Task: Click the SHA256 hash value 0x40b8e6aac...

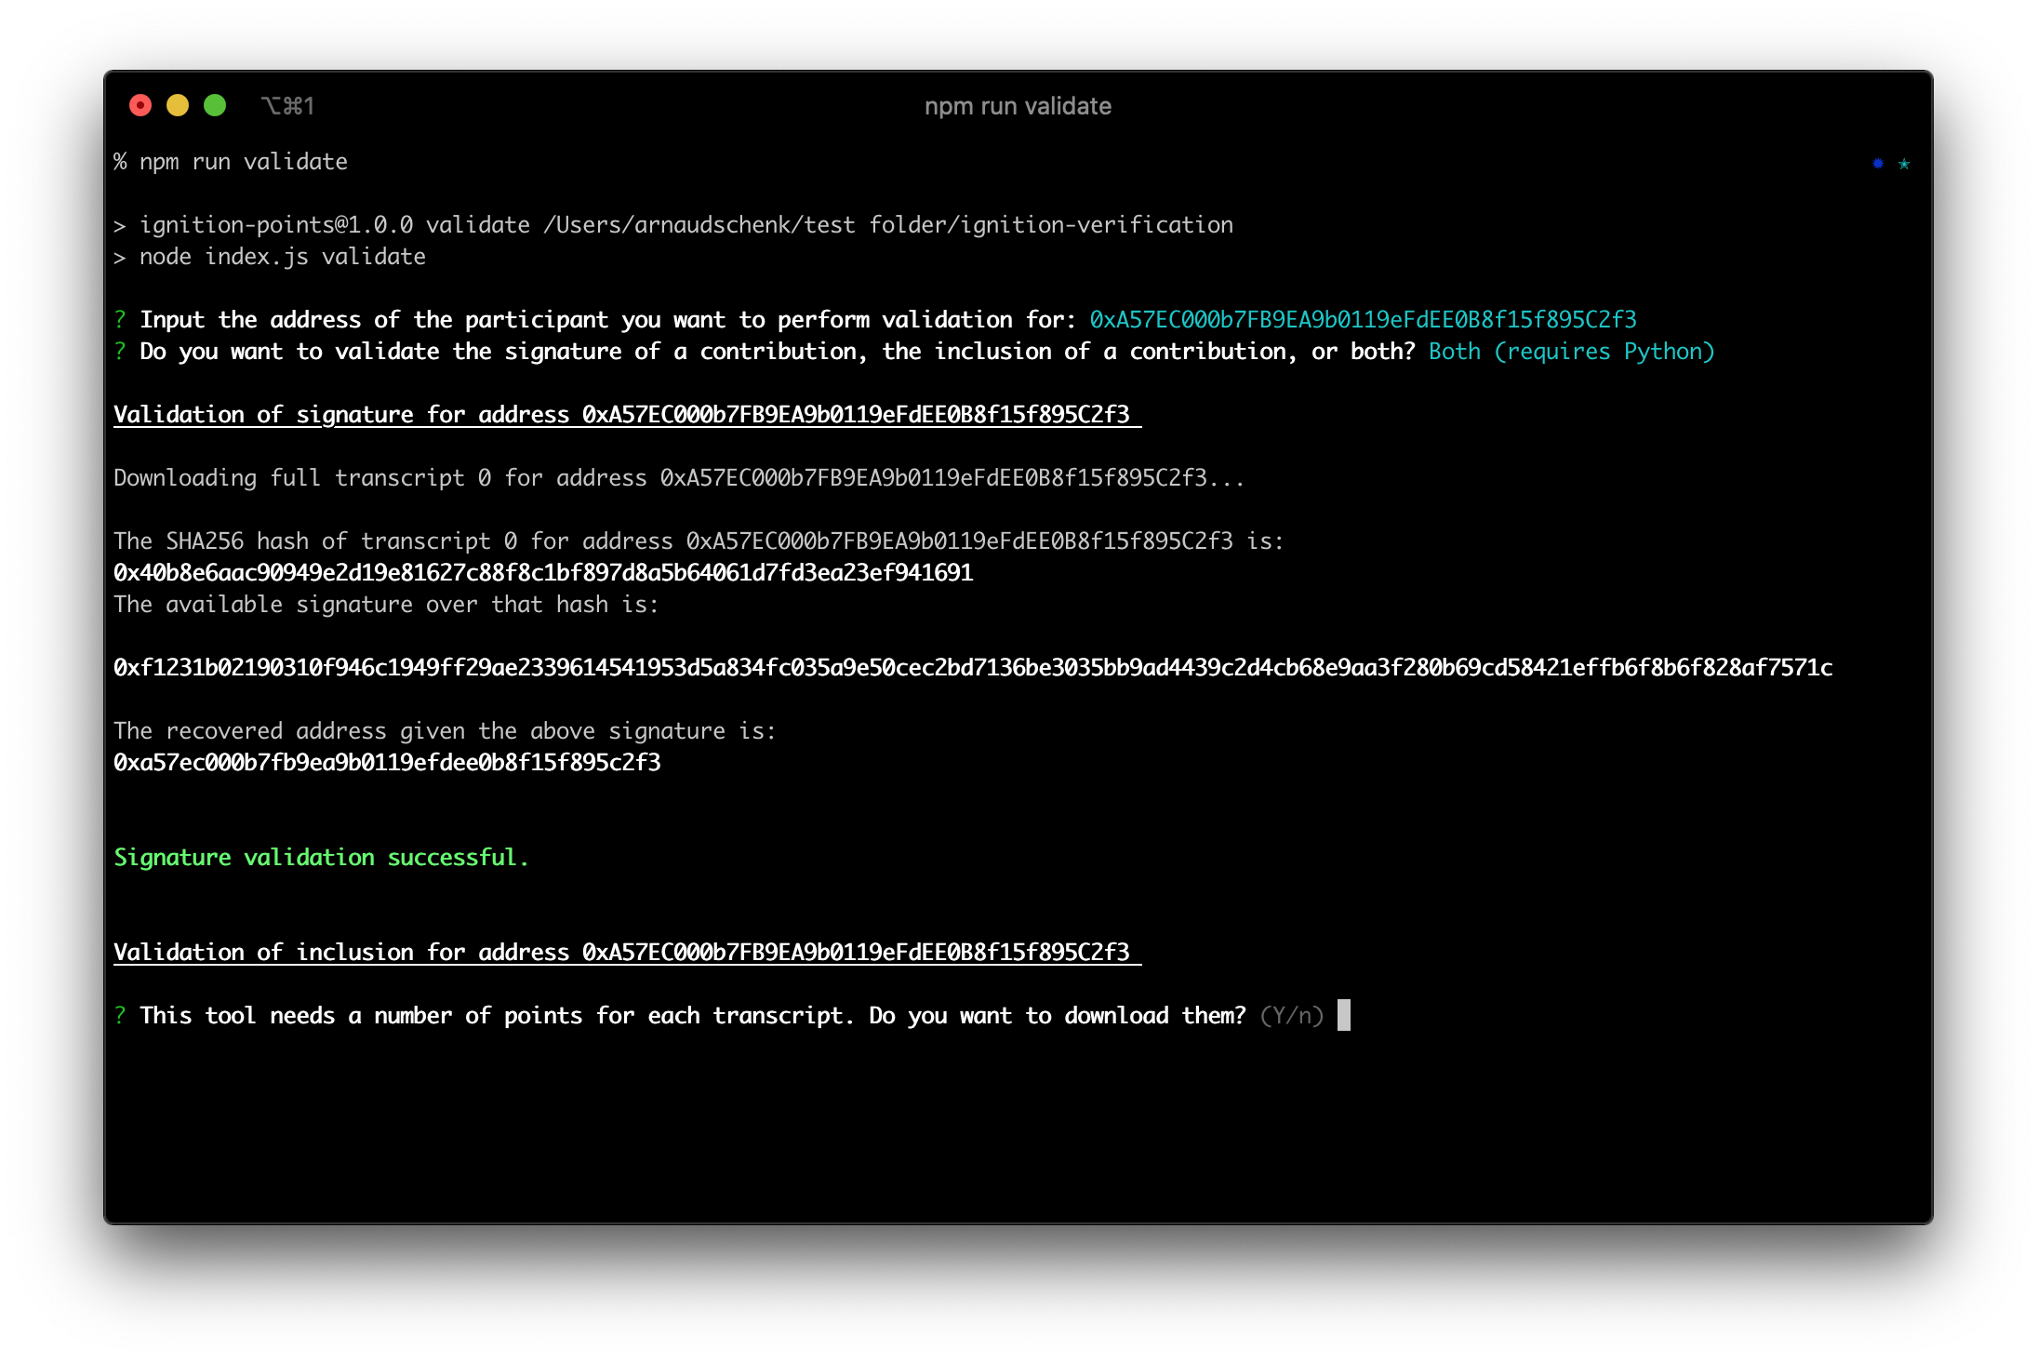Action: [543, 573]
